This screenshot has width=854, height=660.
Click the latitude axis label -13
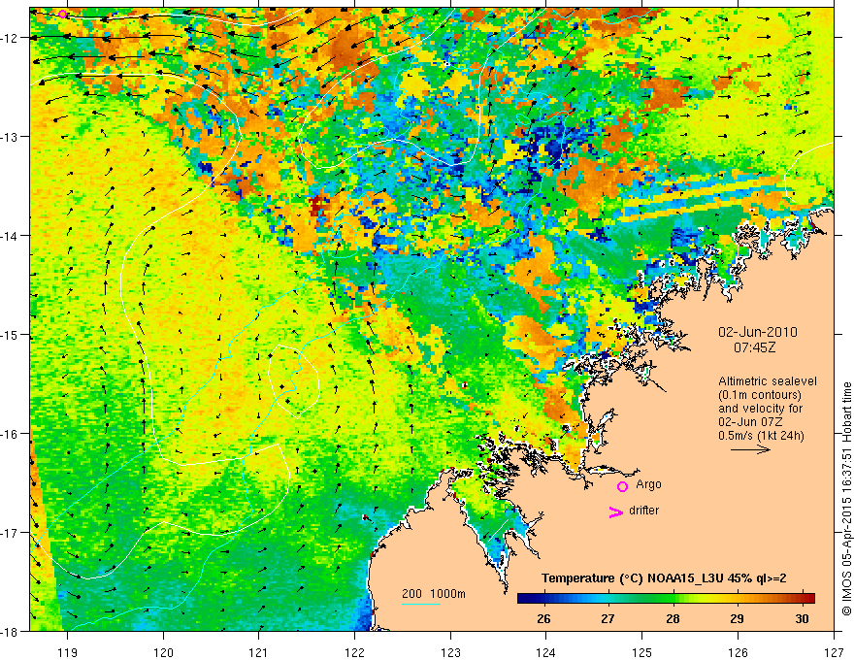point(10,137)
